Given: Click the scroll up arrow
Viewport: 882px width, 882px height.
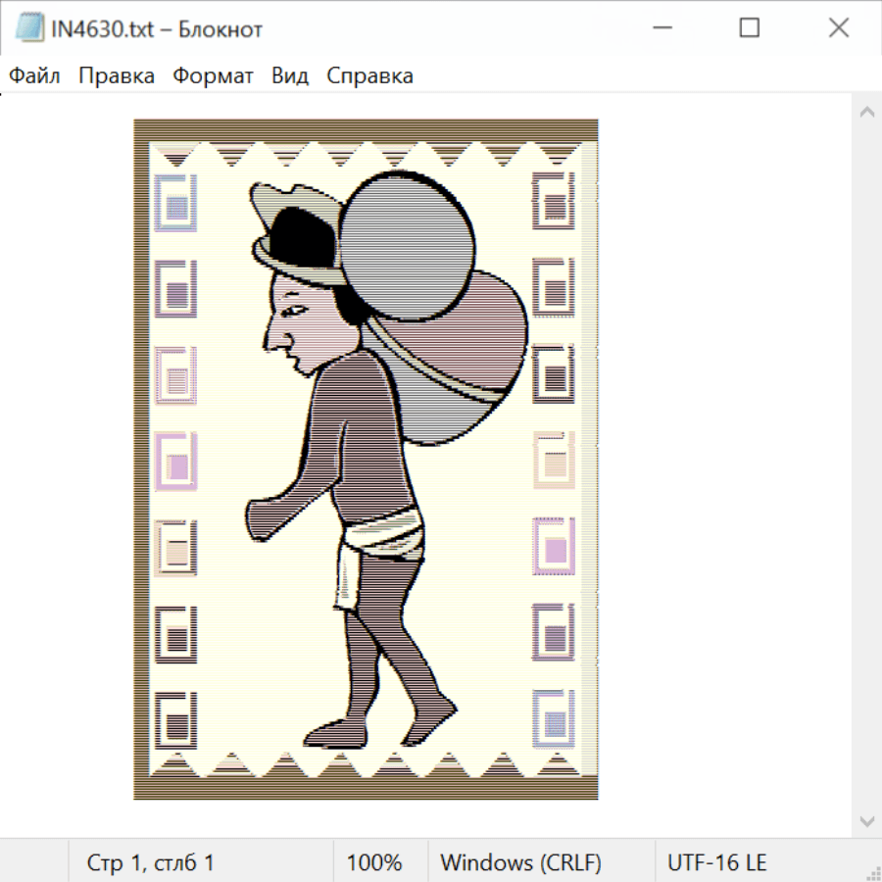Looking at the screenshot, I should [866, 113].
